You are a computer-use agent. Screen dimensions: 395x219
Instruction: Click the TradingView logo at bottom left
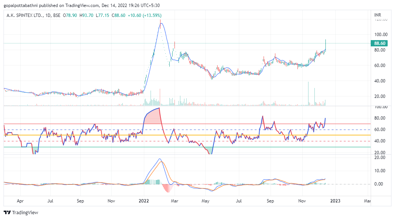21,212
